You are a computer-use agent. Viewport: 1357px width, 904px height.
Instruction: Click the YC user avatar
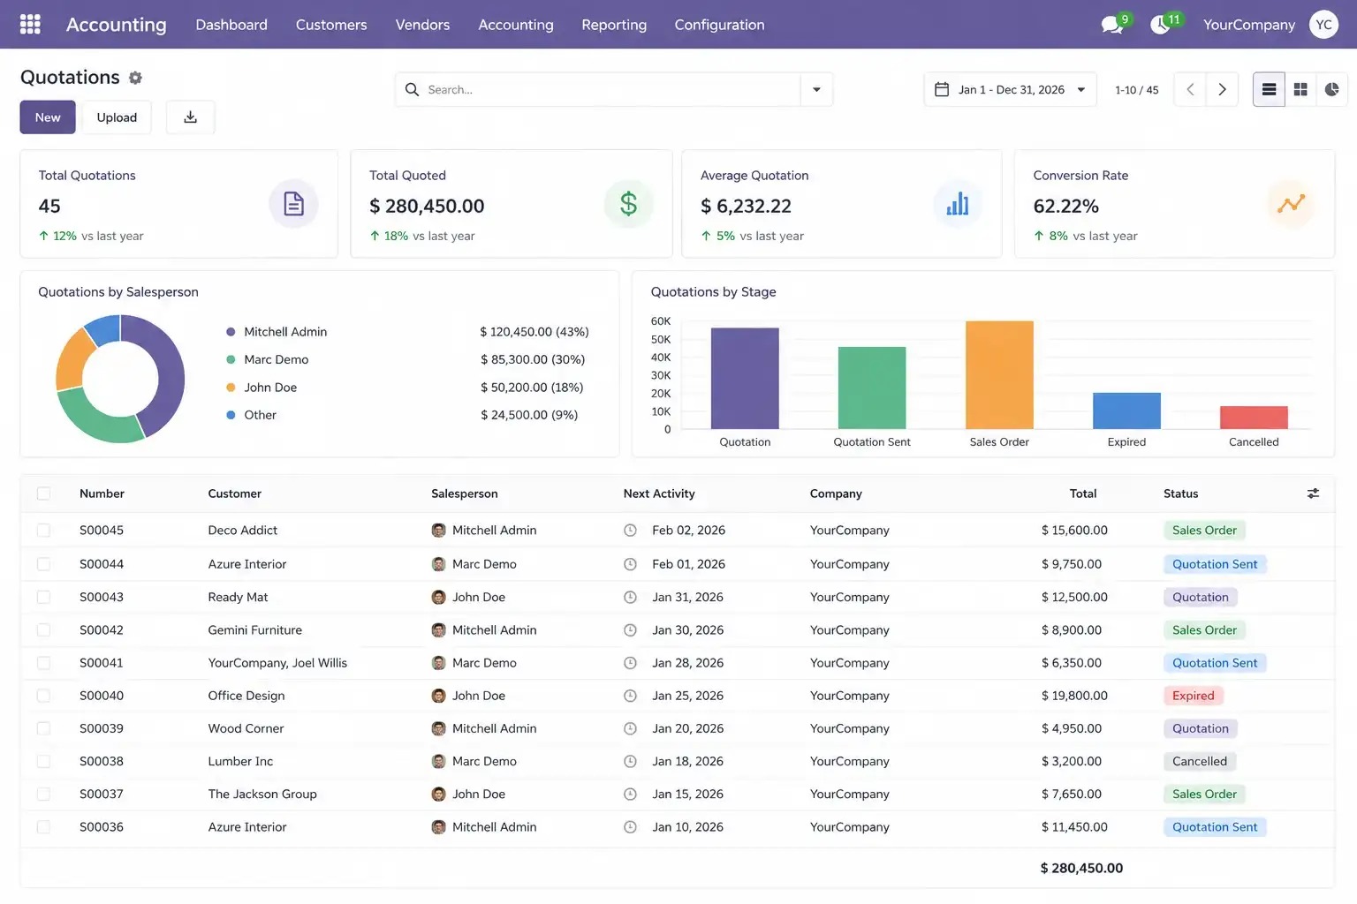[1323, 24]
